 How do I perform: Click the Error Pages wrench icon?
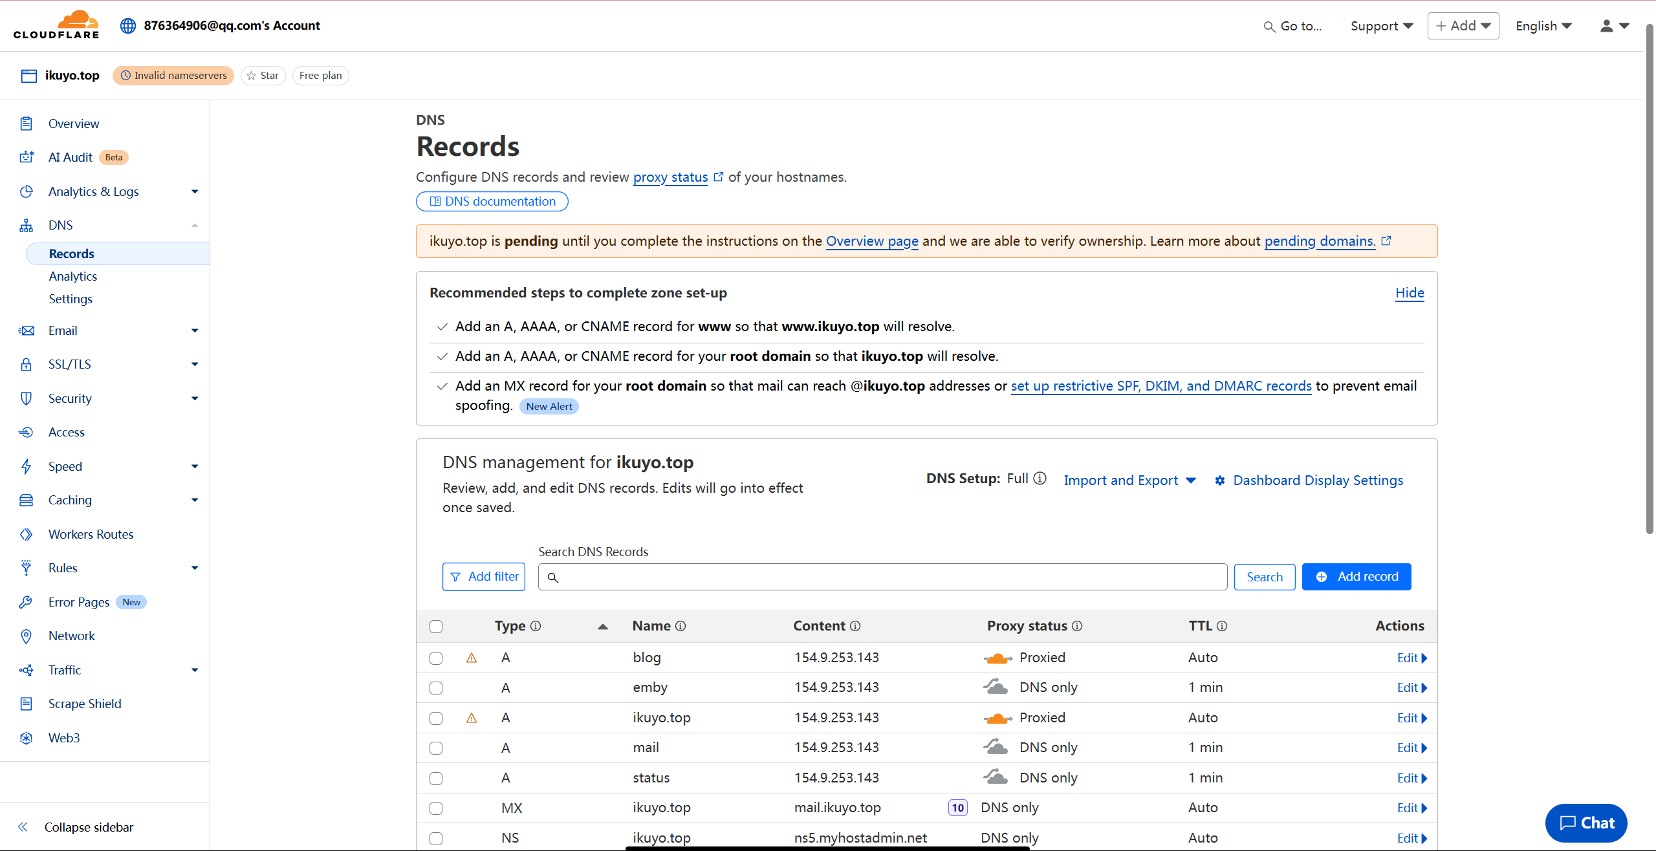click(27, 602)
